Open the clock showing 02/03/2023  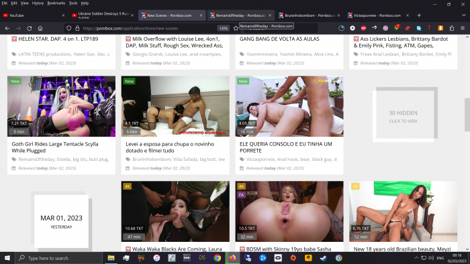457,258
